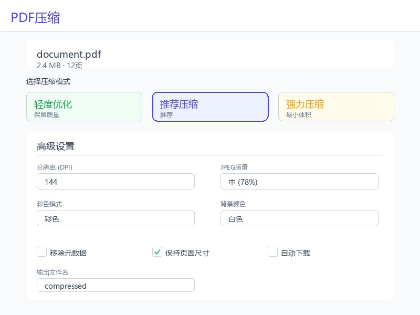Select the 轻度优化 compression mode card
This screenshot has width=420, height=315.
click(84, 107)
